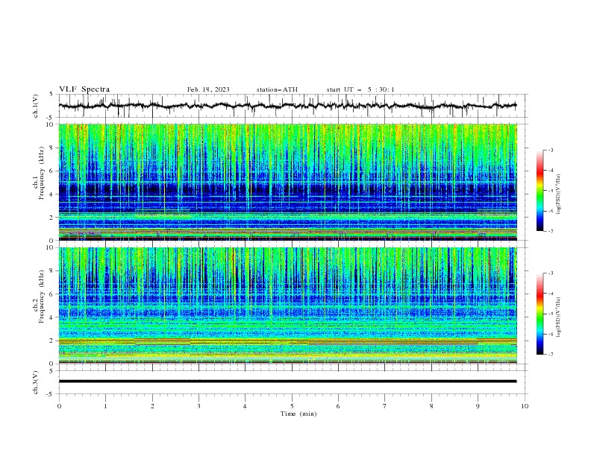The height and width of the screenshot is (456, 591).
Task: Click the 'station=ATH' label
Action: [277, 89]
